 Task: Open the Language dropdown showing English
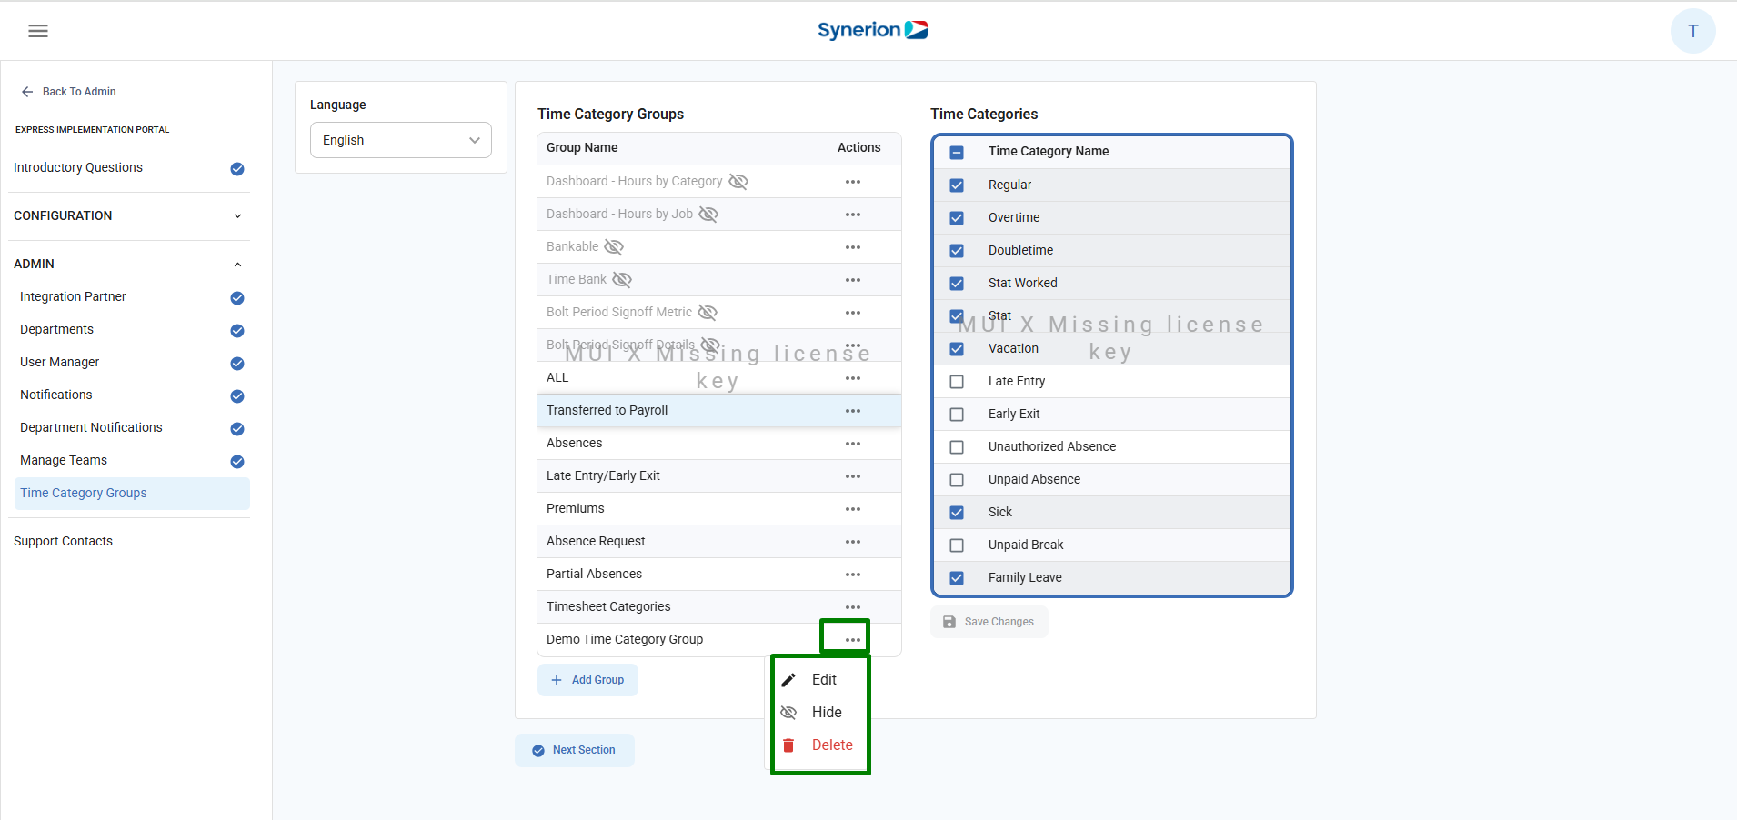pos(401,140)
